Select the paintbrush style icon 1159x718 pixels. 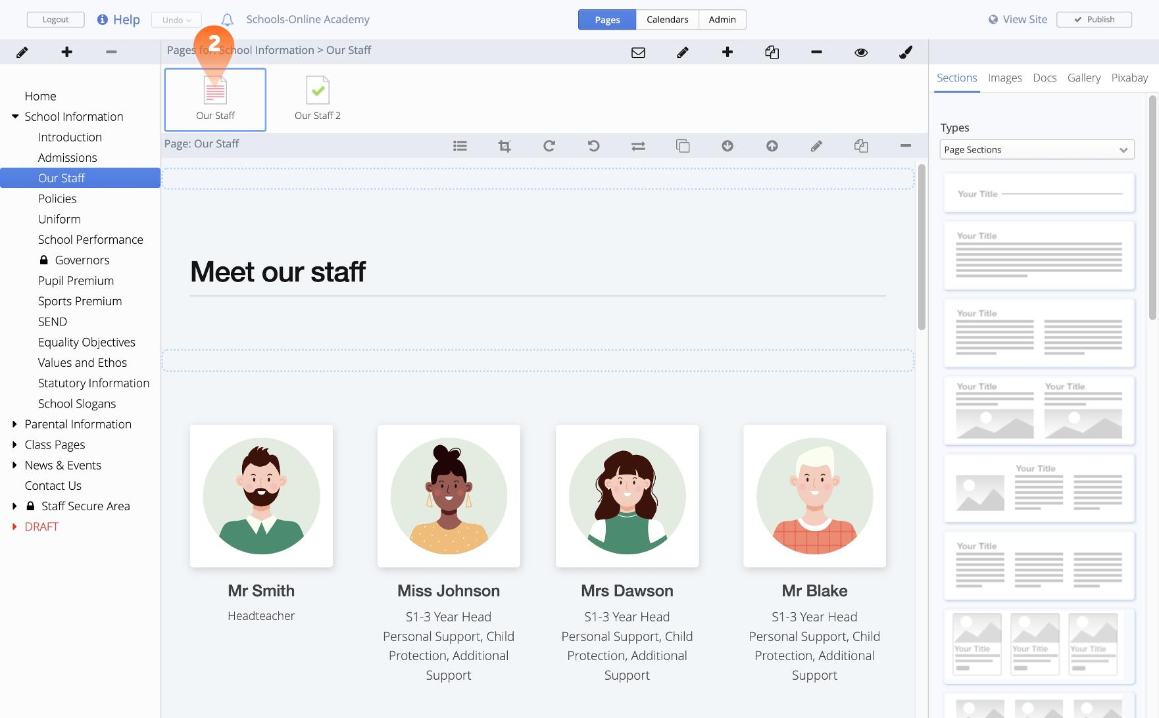pyautogui.click(x=906, y=53)
